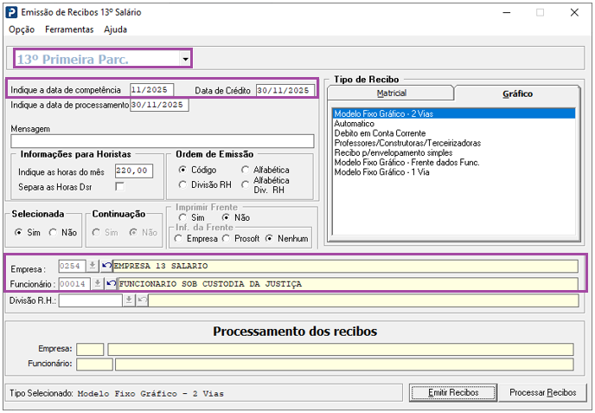Screen dimensions: 595x413
Task: Click the Funcionário lookup download-arrow icon
Action: click(98, 283)
